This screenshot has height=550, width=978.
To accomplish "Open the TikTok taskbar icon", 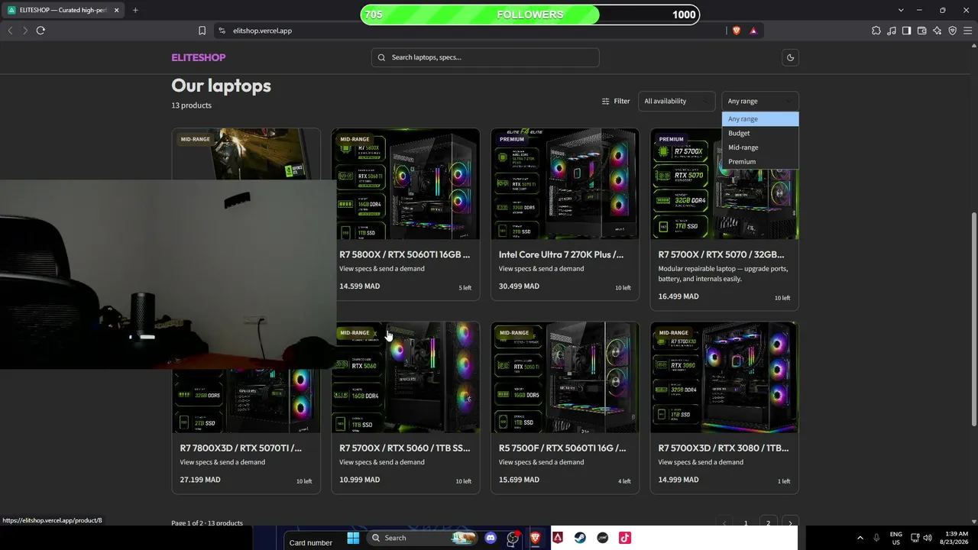I will [625, 538].
